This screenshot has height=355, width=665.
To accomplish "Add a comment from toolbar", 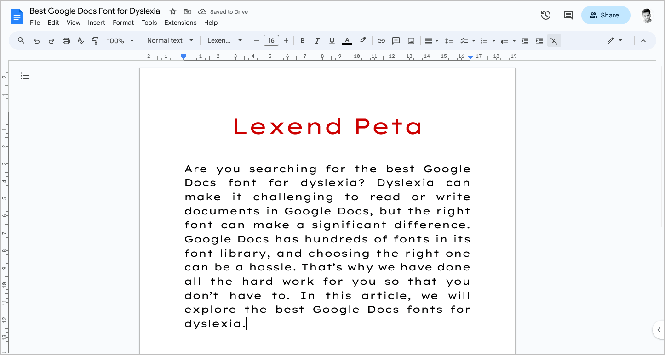I will pos(396,41).
